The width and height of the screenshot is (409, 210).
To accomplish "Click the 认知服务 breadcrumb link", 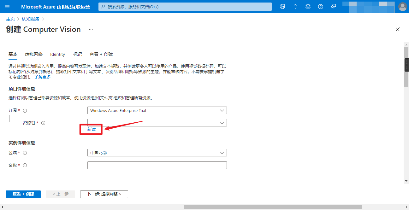I will click(x=31, y=19).
